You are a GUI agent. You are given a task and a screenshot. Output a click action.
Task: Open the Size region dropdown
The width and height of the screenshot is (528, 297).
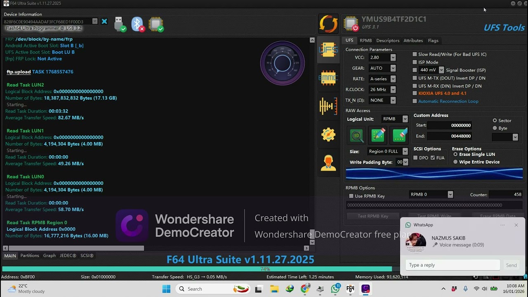pyautogui.click(x=405, y=151)
